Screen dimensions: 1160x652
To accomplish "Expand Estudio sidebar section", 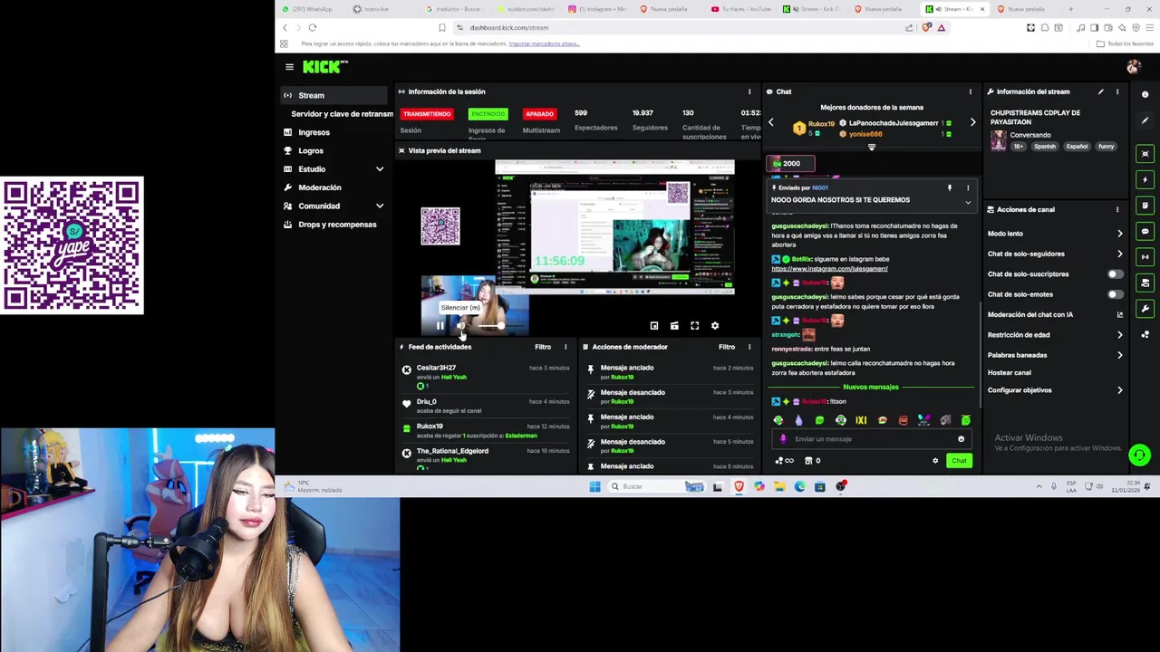I will tap(380, 169).
